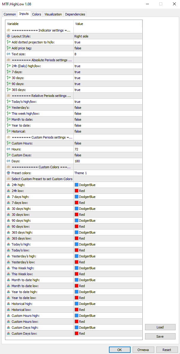Open Layout Style dropdown showing Right side
Viewport: 180px width, 354px height.
[108, 36]
